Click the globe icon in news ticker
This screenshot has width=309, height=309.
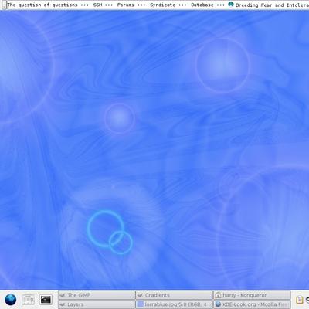click(x=231, y=5)
